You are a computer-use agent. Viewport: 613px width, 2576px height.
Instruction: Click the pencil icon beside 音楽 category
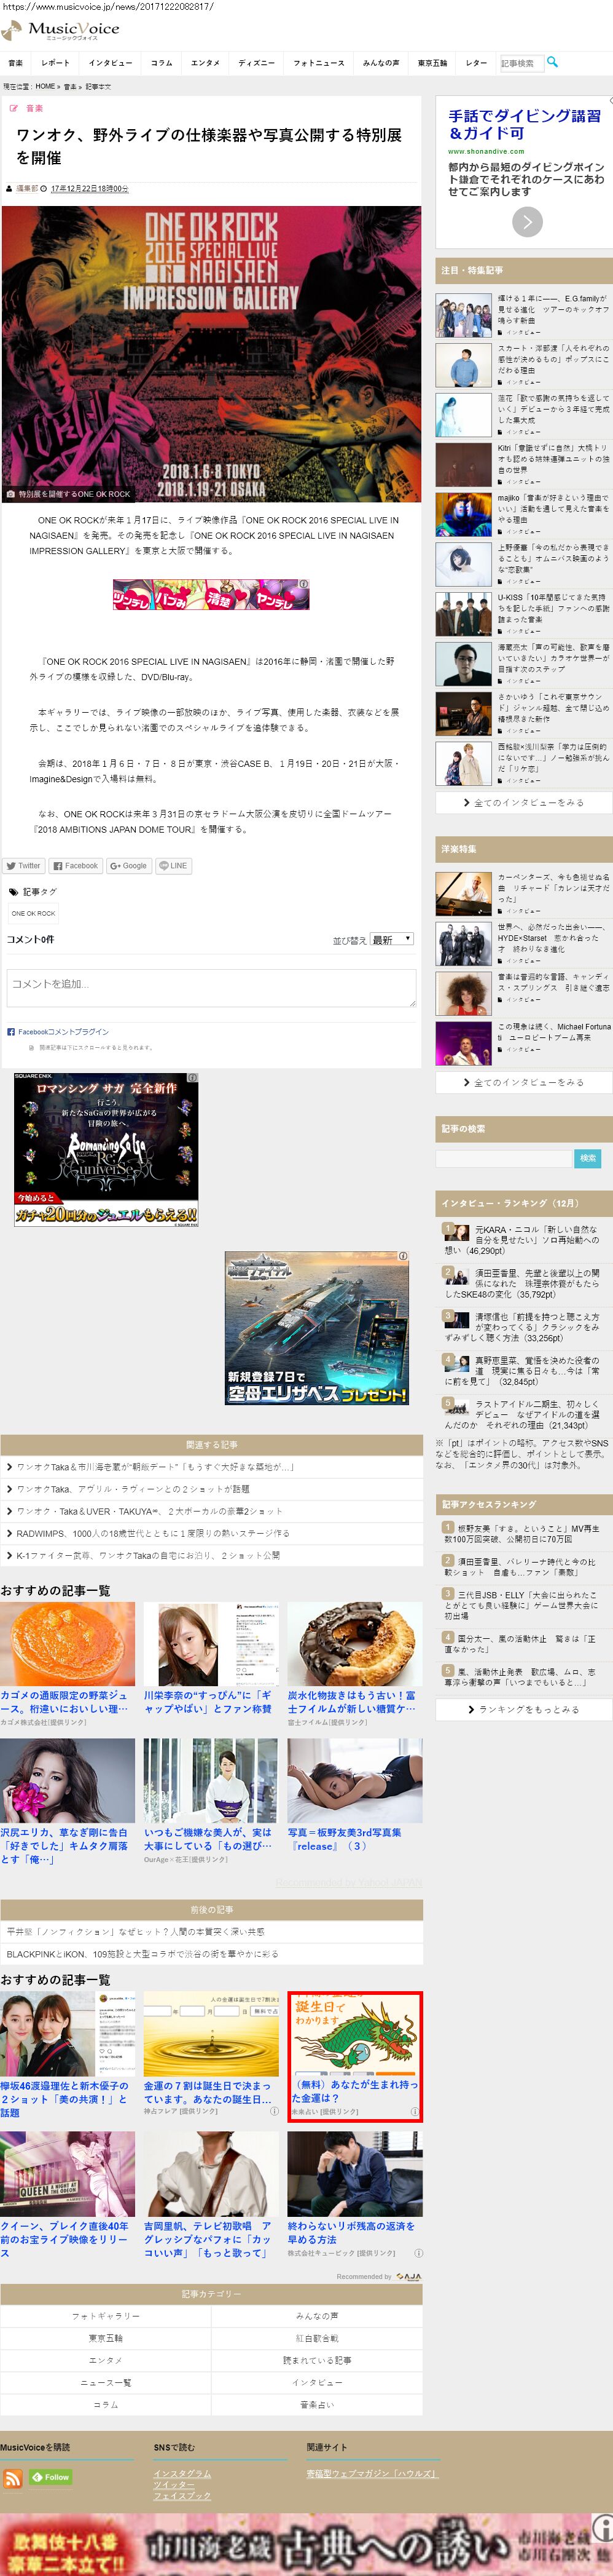(14, 108)
